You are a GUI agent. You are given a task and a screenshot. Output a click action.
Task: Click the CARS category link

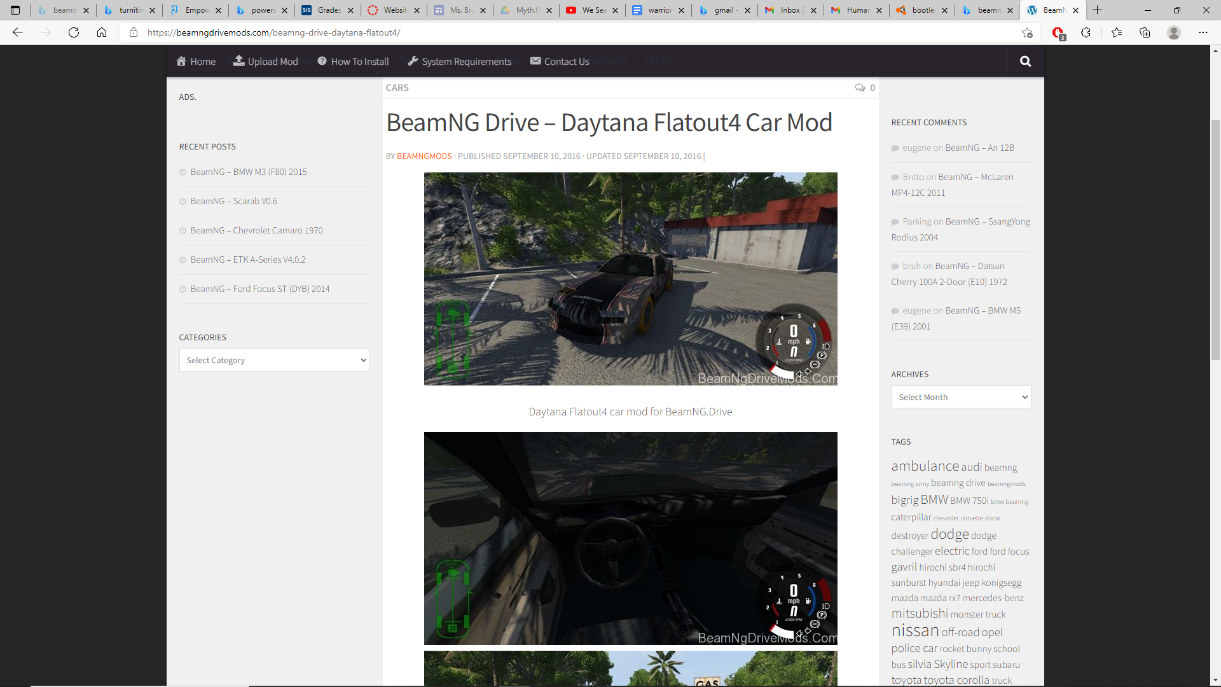pyautogui.click(x=397, y=88)
